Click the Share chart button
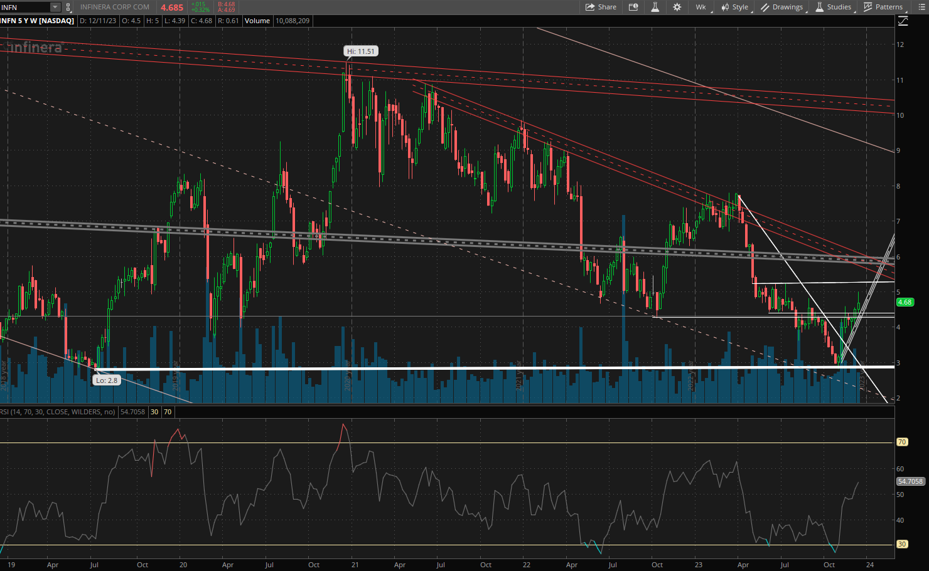This screenshot has width=929, height=571. click(x=601, y=7)
